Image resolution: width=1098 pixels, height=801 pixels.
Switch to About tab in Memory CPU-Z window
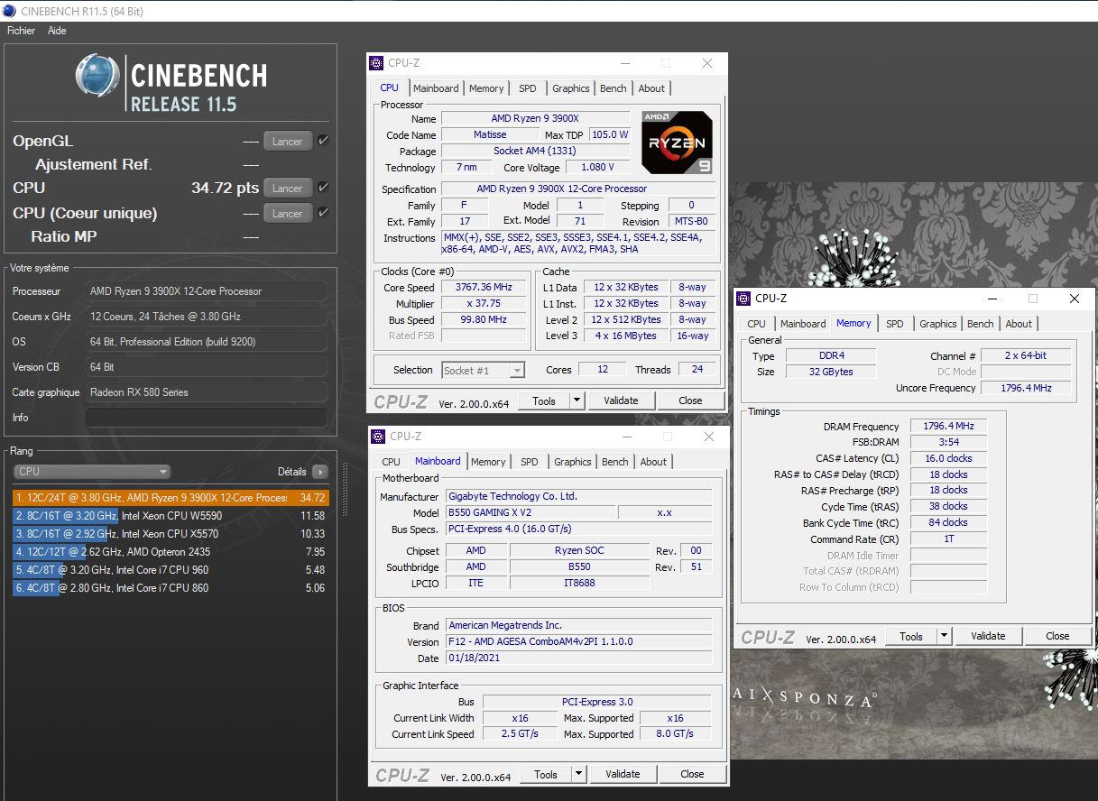point(1019,324)
